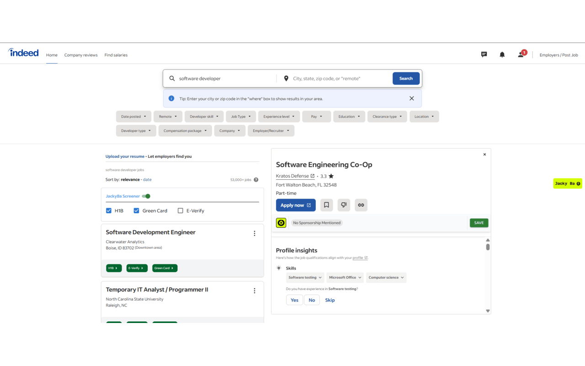The width and height of the screenshot is (585, 366).
Task: Go to the Home tab
Action: [x=52, y=55]
